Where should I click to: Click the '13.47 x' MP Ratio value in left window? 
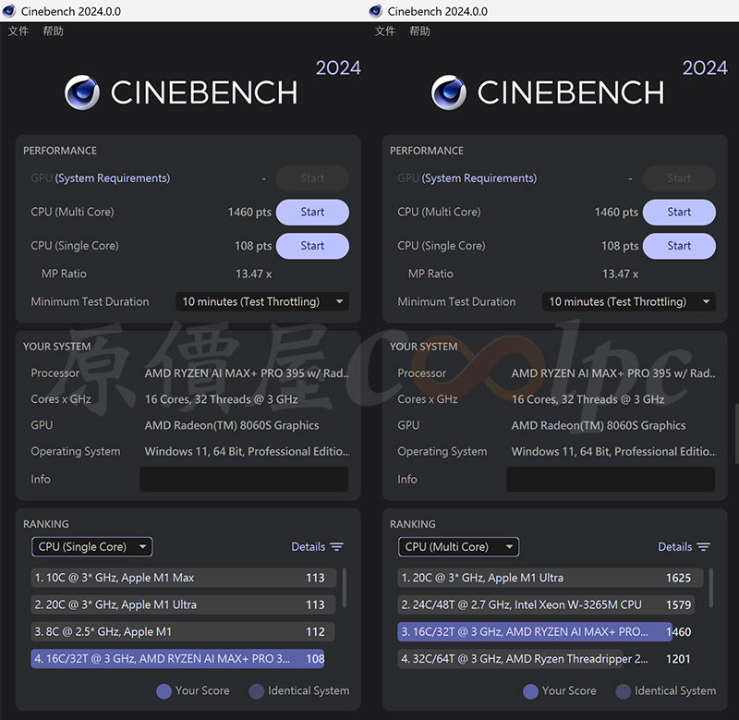point(253,274)
